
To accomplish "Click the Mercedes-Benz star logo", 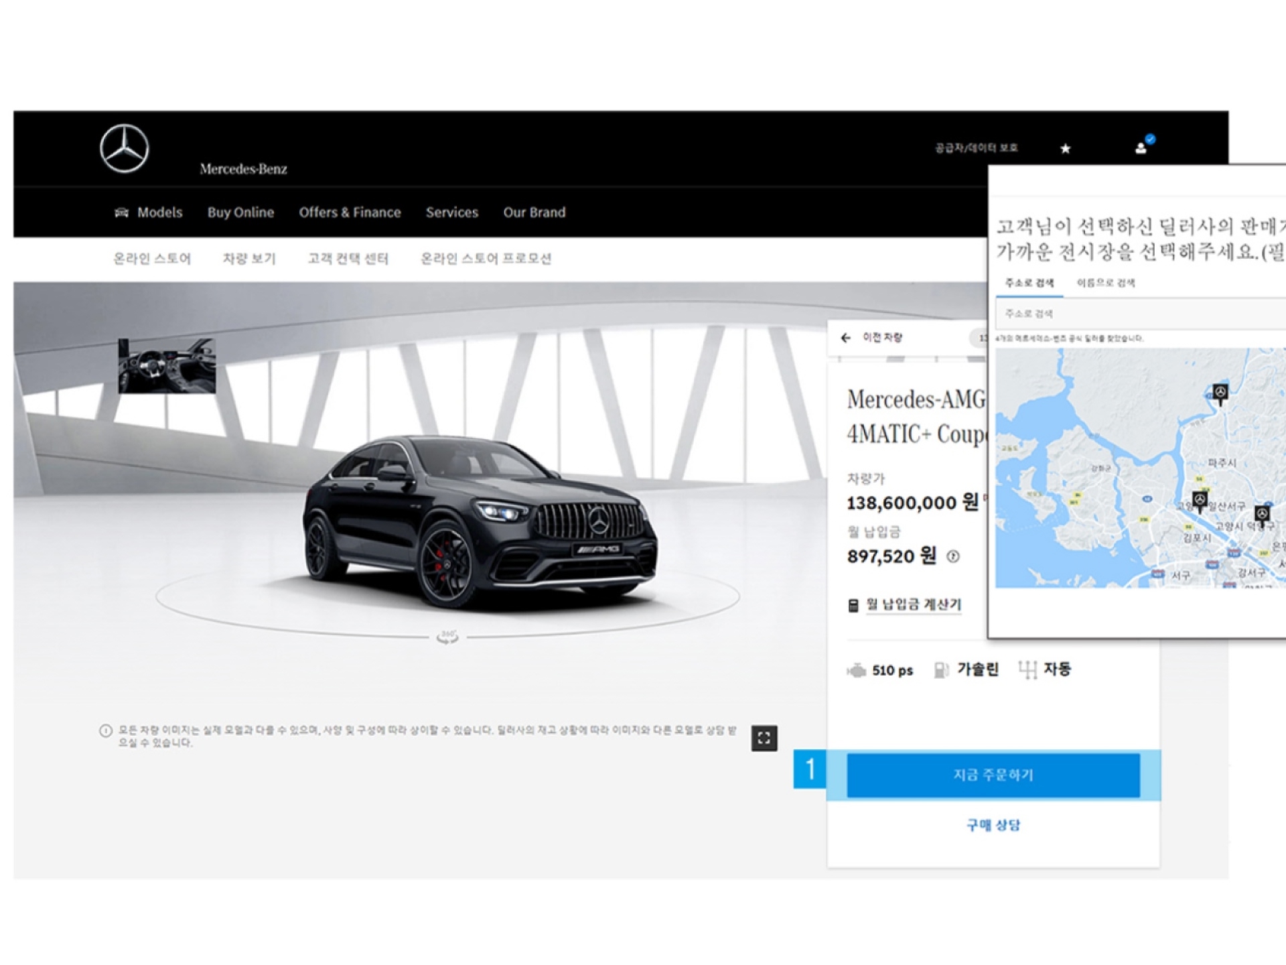I will [x=125, y=148].
